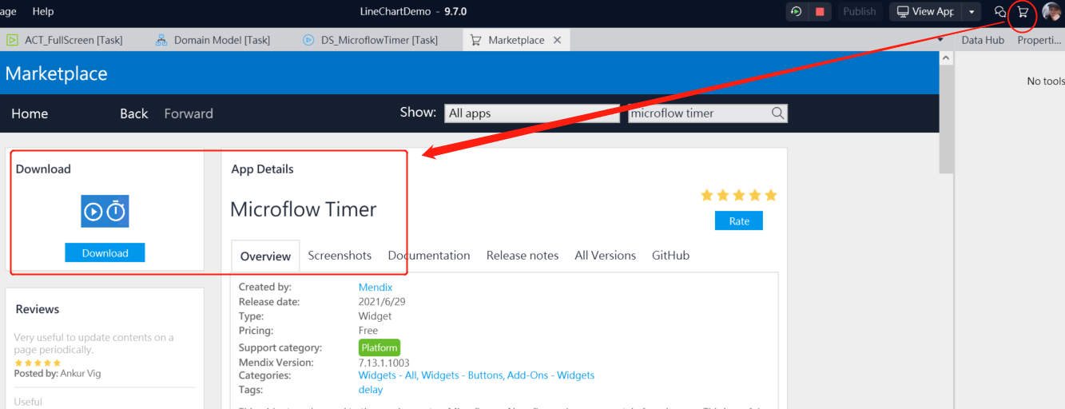
Task: Click the DS_MicroflowTimer microflow icon
Action: pos(308,40)
